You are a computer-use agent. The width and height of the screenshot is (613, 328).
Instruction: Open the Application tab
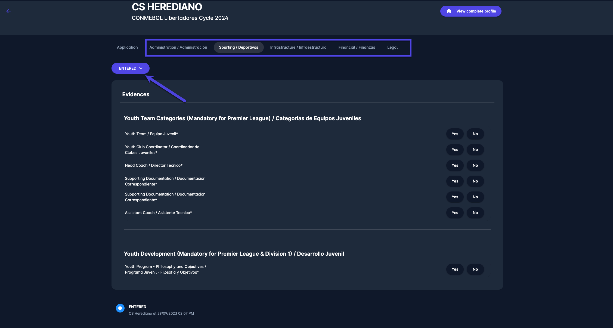[x=127, y=47]
